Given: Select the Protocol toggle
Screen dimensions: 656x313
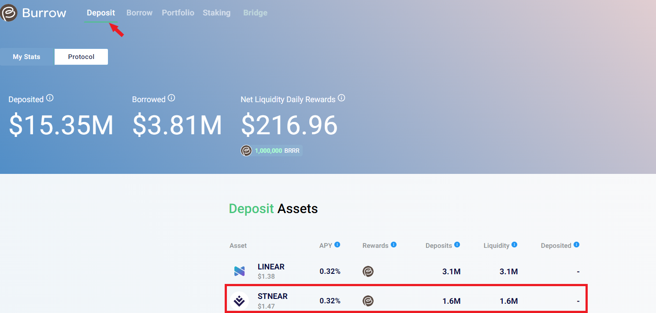Looking at the screenshot, I should (x=81, y=57).
